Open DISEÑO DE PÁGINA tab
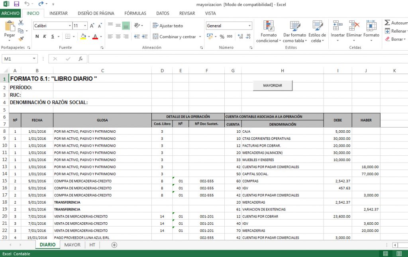The image size is (408, 257). (x=96, y=13)
